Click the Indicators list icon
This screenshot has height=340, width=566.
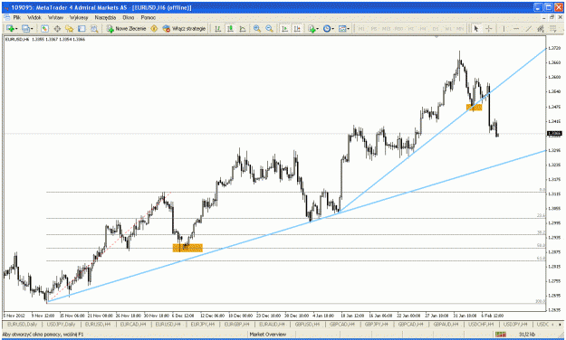(312, 28)
